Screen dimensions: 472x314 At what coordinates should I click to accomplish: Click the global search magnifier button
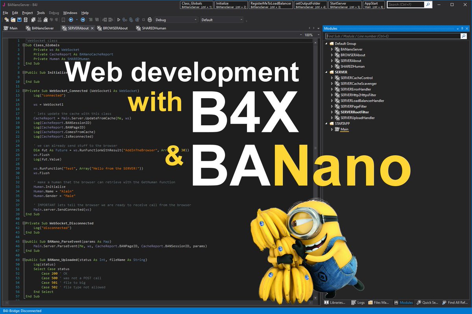tap(428, 5)
